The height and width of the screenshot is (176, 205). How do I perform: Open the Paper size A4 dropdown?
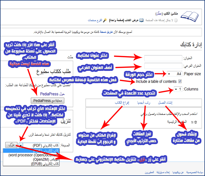click(x=174, y=74)
